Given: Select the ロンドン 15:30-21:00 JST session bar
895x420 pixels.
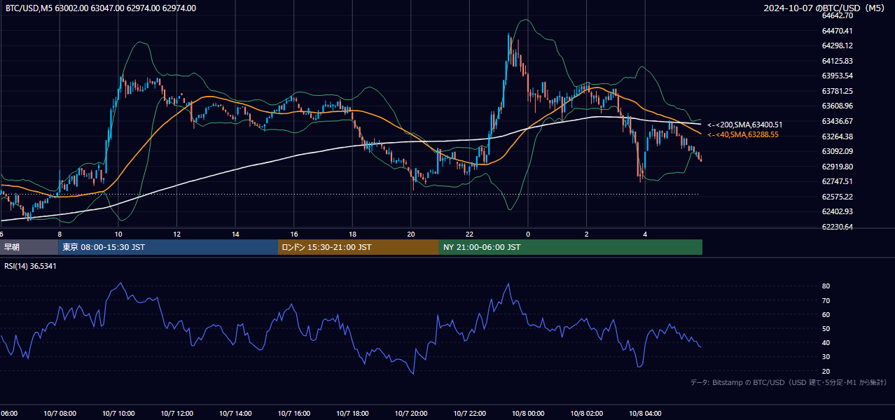Looking at the screenshot, I should point(359,247).
